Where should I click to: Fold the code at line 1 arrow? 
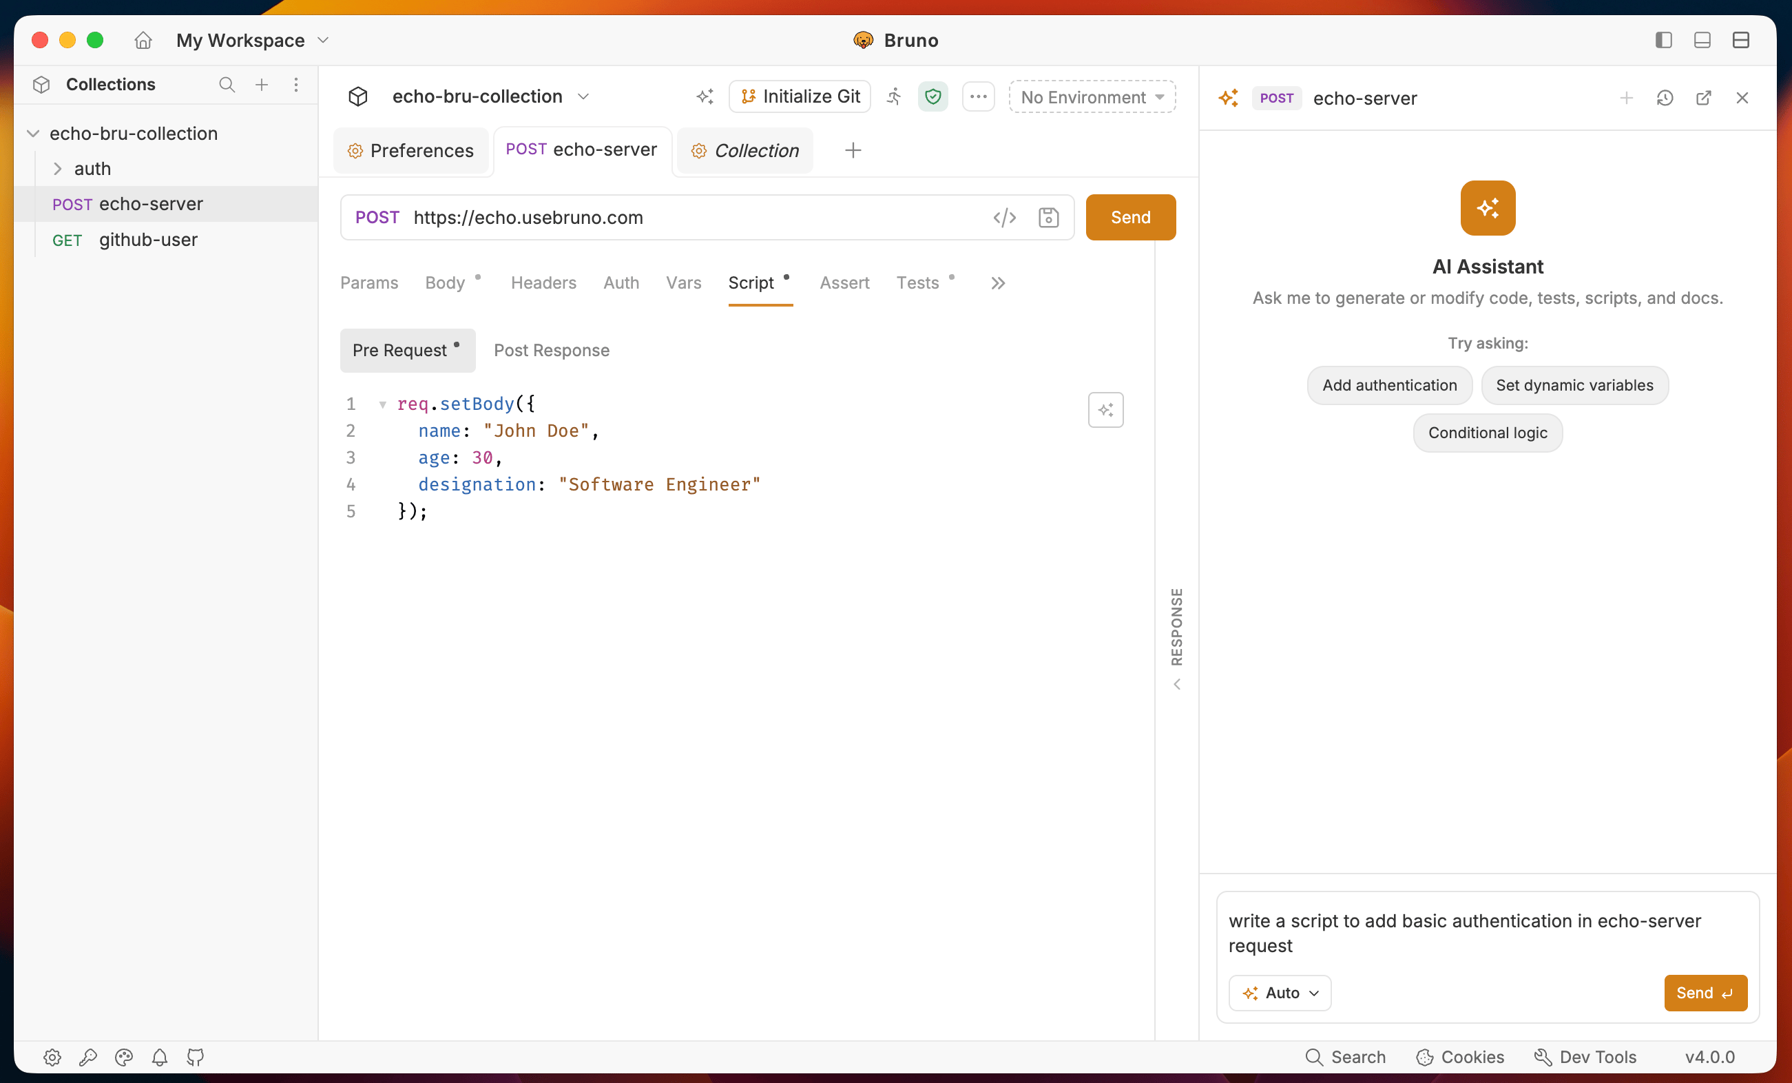coord(382,404)
